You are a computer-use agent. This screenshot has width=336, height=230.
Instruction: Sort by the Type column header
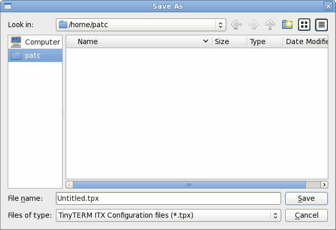coord(264,41)
